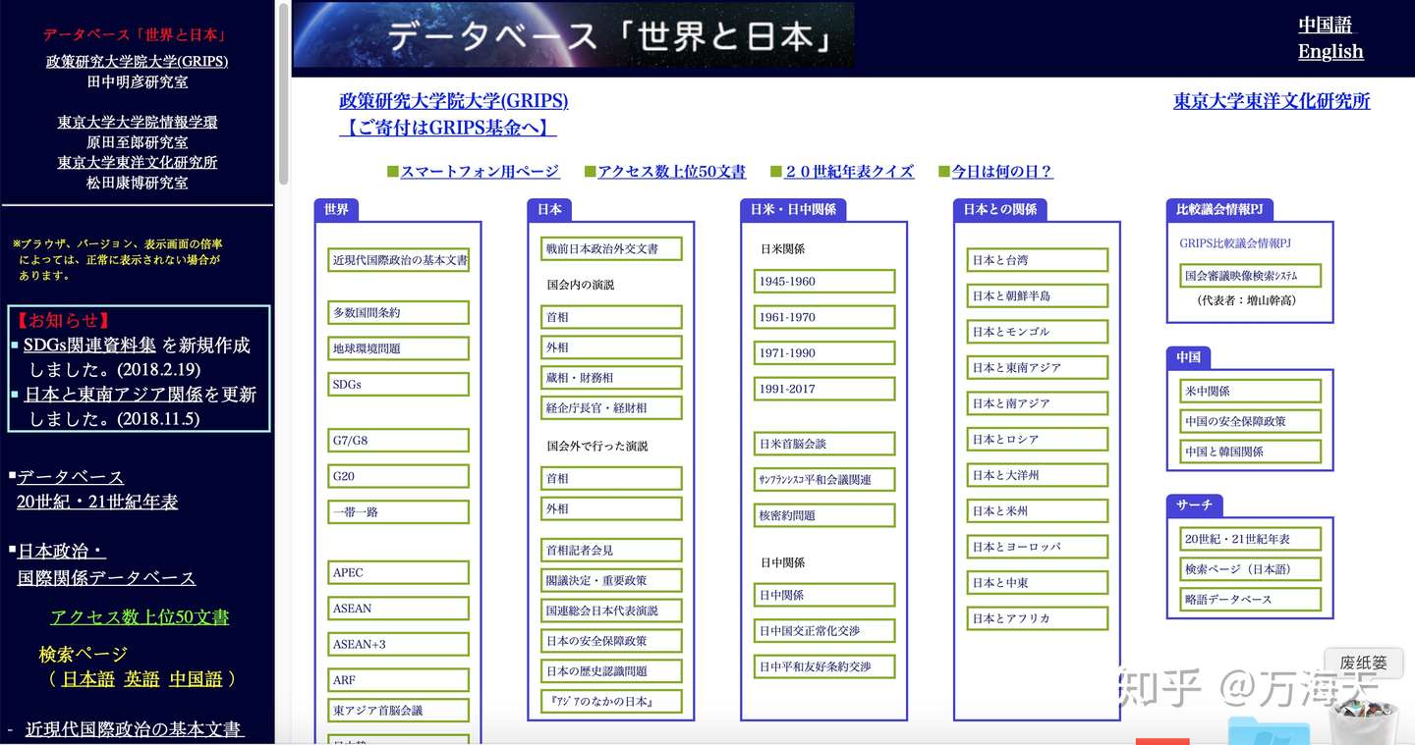Open the 日本とロシア entry
The width and height of the screenshot is (1415, 745).
point(1038,439)
